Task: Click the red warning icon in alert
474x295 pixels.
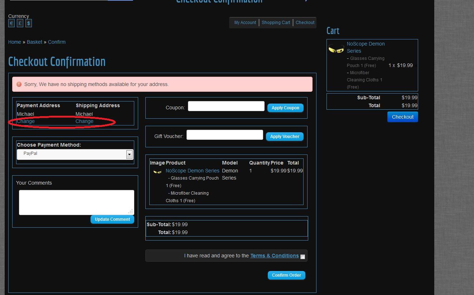Action: 19,84
